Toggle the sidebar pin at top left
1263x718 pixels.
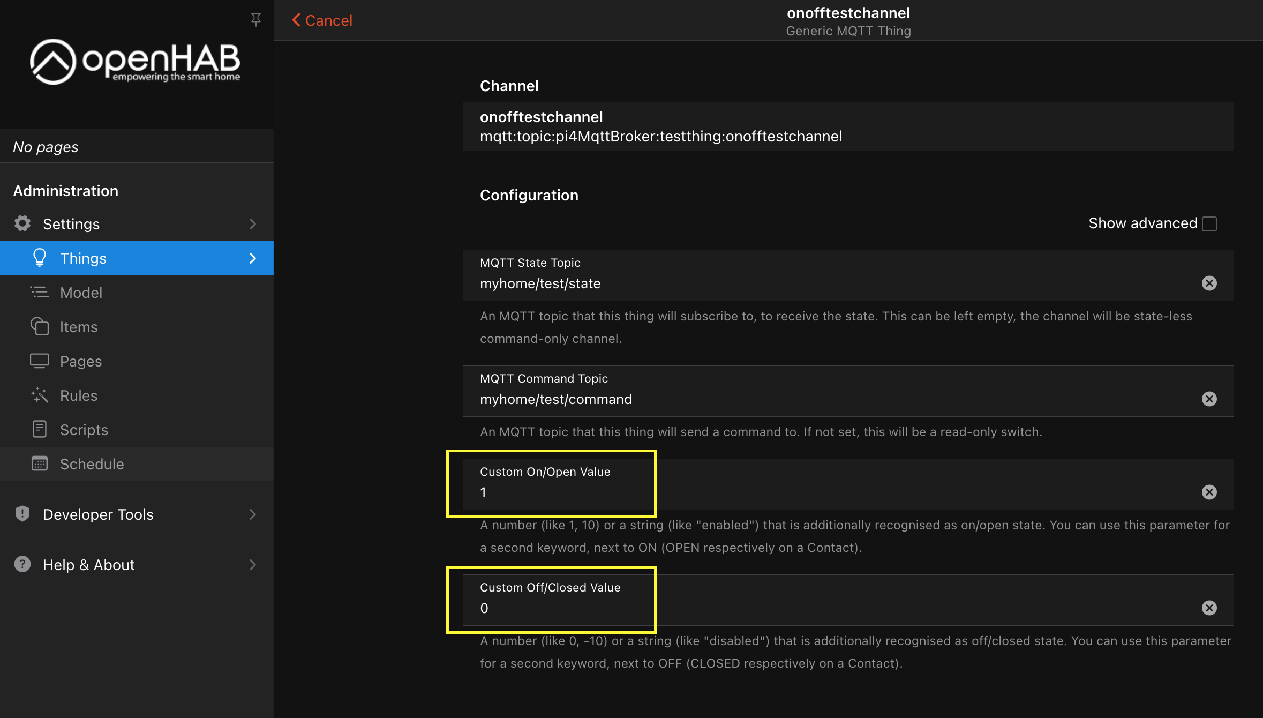point(256,19)
